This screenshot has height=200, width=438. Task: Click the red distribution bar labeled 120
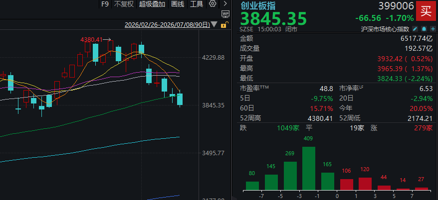coord(365,184)
